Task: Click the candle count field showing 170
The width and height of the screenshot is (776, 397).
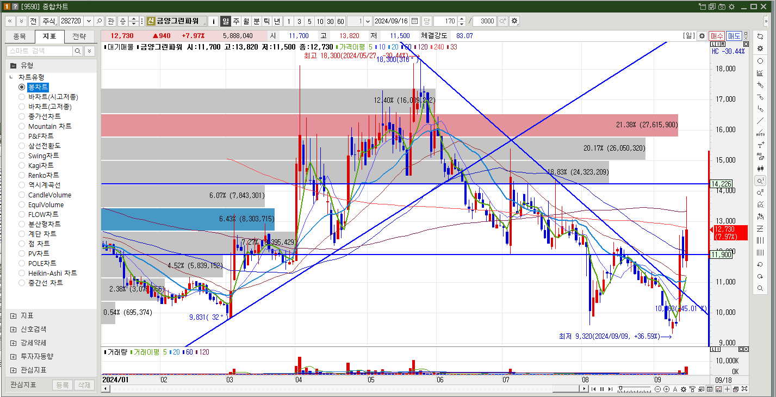Action: pos(445,21)
